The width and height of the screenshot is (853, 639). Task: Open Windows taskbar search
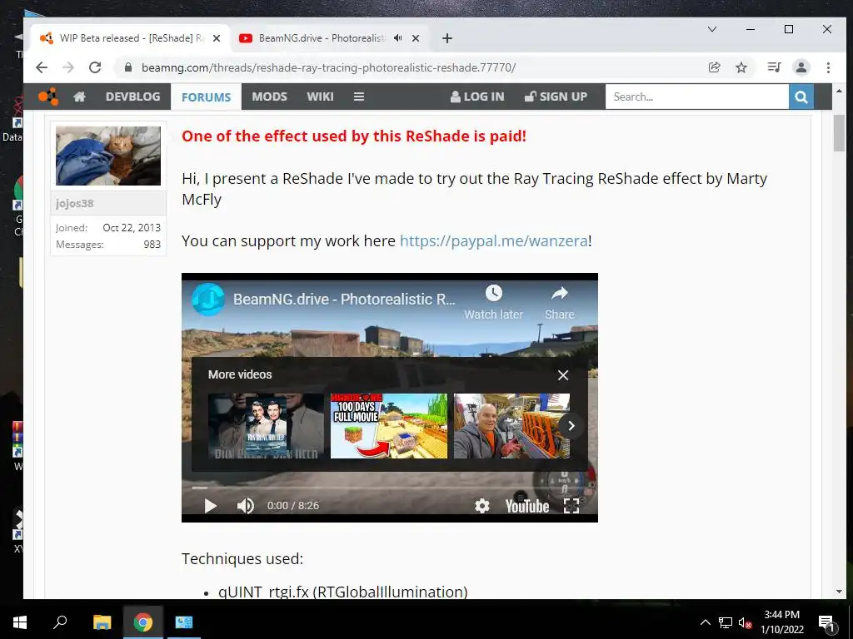(x=60, y=622)
